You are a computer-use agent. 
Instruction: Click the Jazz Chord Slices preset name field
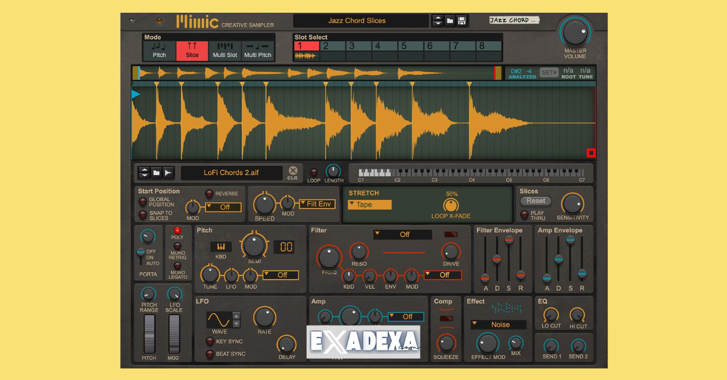pyautogui.click(x=360, y=20)
